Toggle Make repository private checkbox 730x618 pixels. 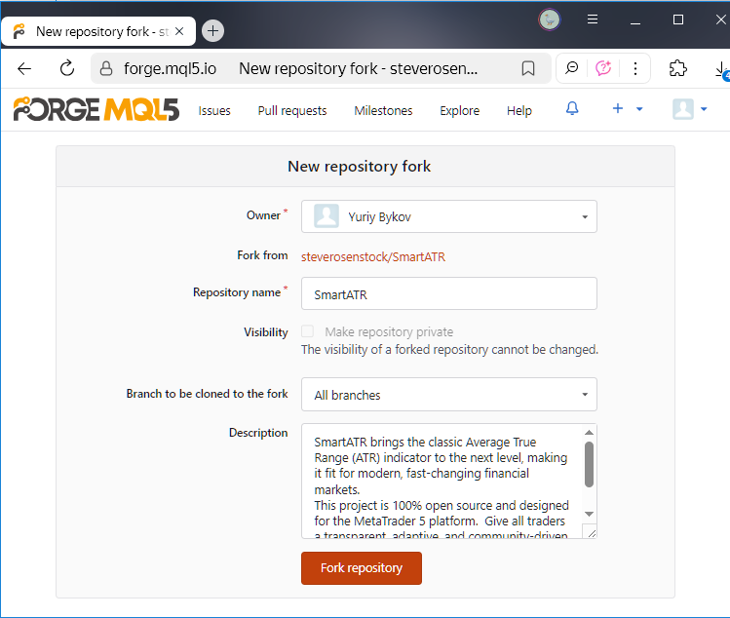click(307, 331)
